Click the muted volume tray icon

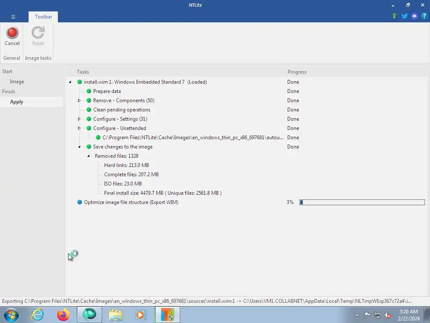point(388,315)
